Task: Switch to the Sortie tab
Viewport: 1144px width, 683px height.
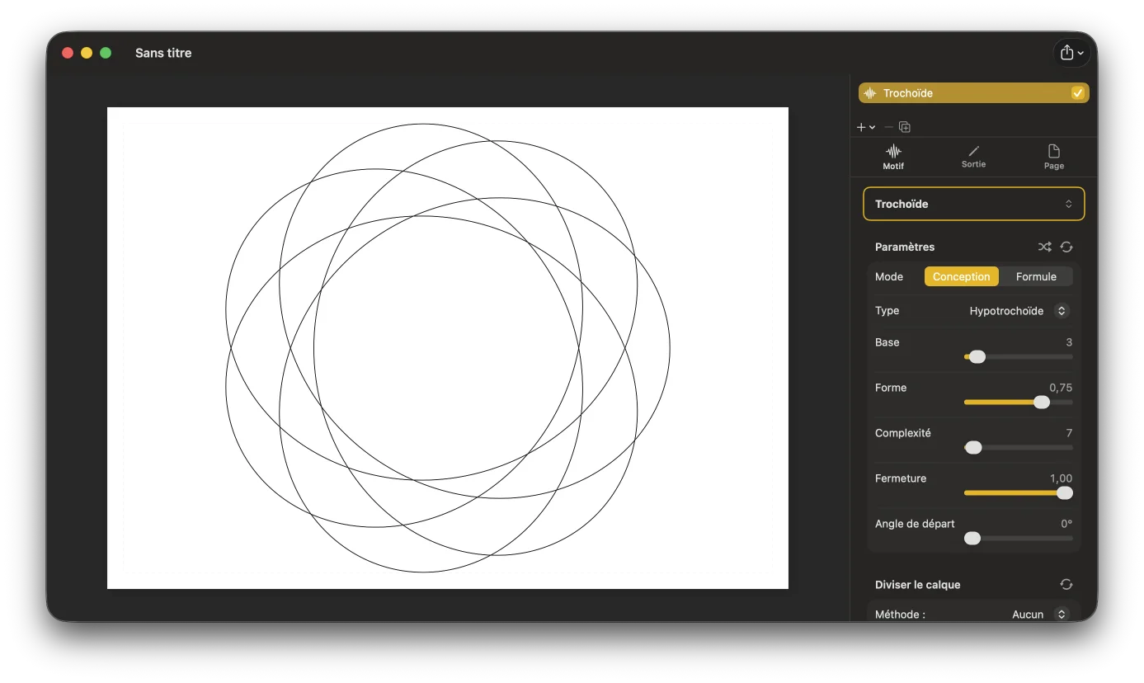Action: (x=973, y=157)
